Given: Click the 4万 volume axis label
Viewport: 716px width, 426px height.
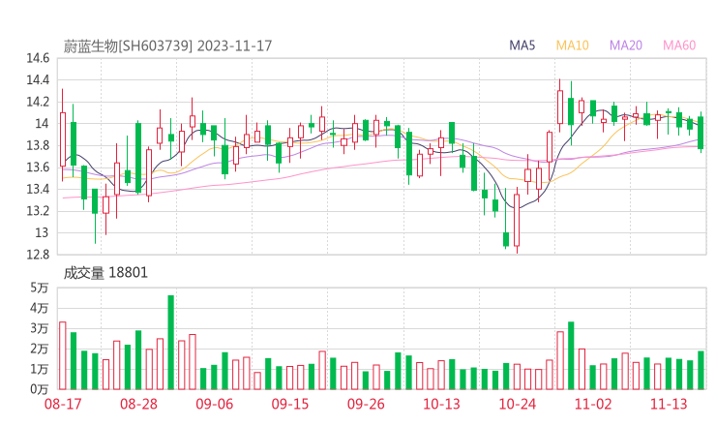Looking at the screenshot, I should tap(40, 308).
